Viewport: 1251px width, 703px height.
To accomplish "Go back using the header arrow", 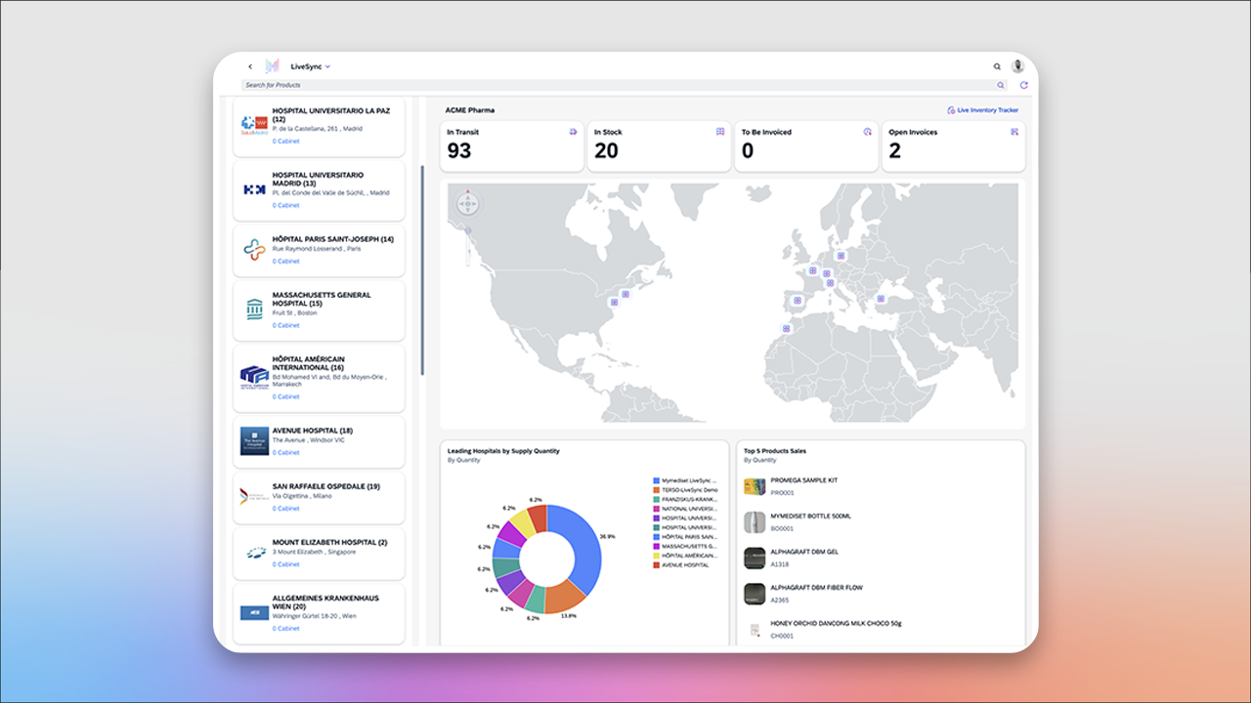I will tap(250, 66).
